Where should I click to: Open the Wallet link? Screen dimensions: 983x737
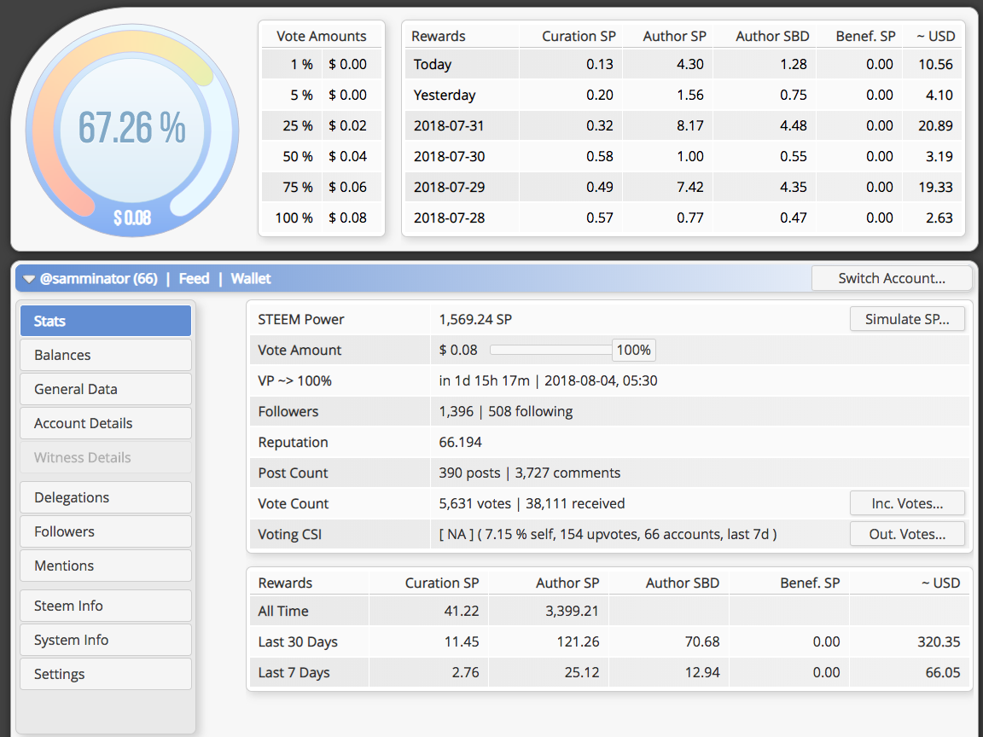251,278
